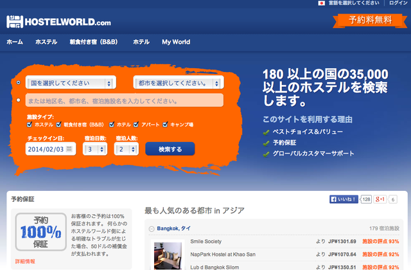Open the Smile Society hostel link

point(205,242)
